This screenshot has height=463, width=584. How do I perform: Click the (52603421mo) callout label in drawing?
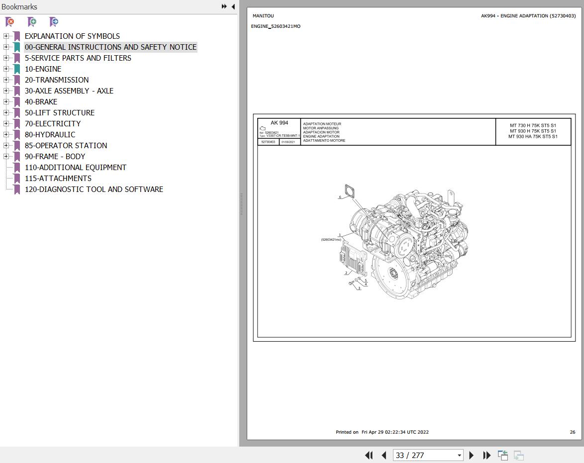[x=331, y=240]
